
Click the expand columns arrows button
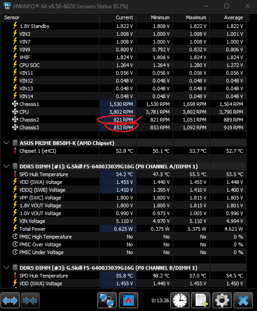coord(10,300)
